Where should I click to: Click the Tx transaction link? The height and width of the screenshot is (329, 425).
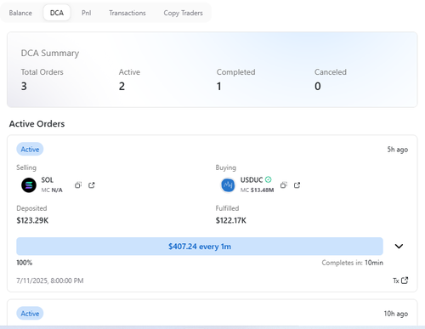(x=400, y=281)
